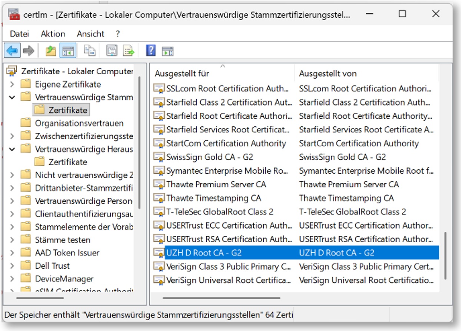Image resolution: width=462 pixels, height=332 pixels.
Task: Open the 'Aktion' menu
Action: tap(52, 34)
